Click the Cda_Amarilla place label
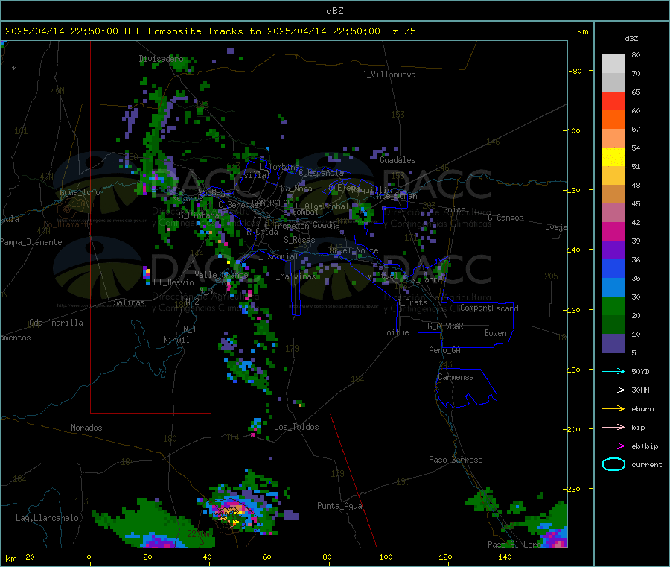The height and width of the screenshot is (567, 670). click(x=56, y=323)
